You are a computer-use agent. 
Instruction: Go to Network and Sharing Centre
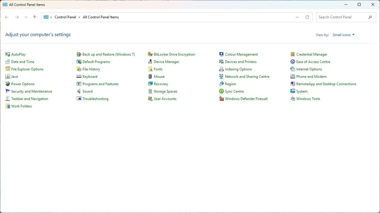(x=247, y=77)
